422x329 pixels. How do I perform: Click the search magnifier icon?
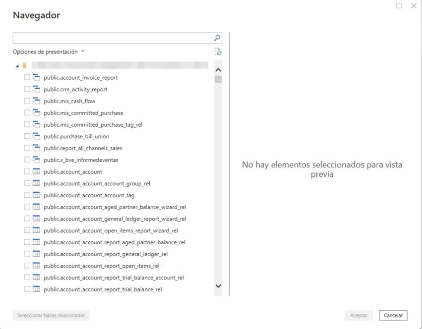(217, 38)
